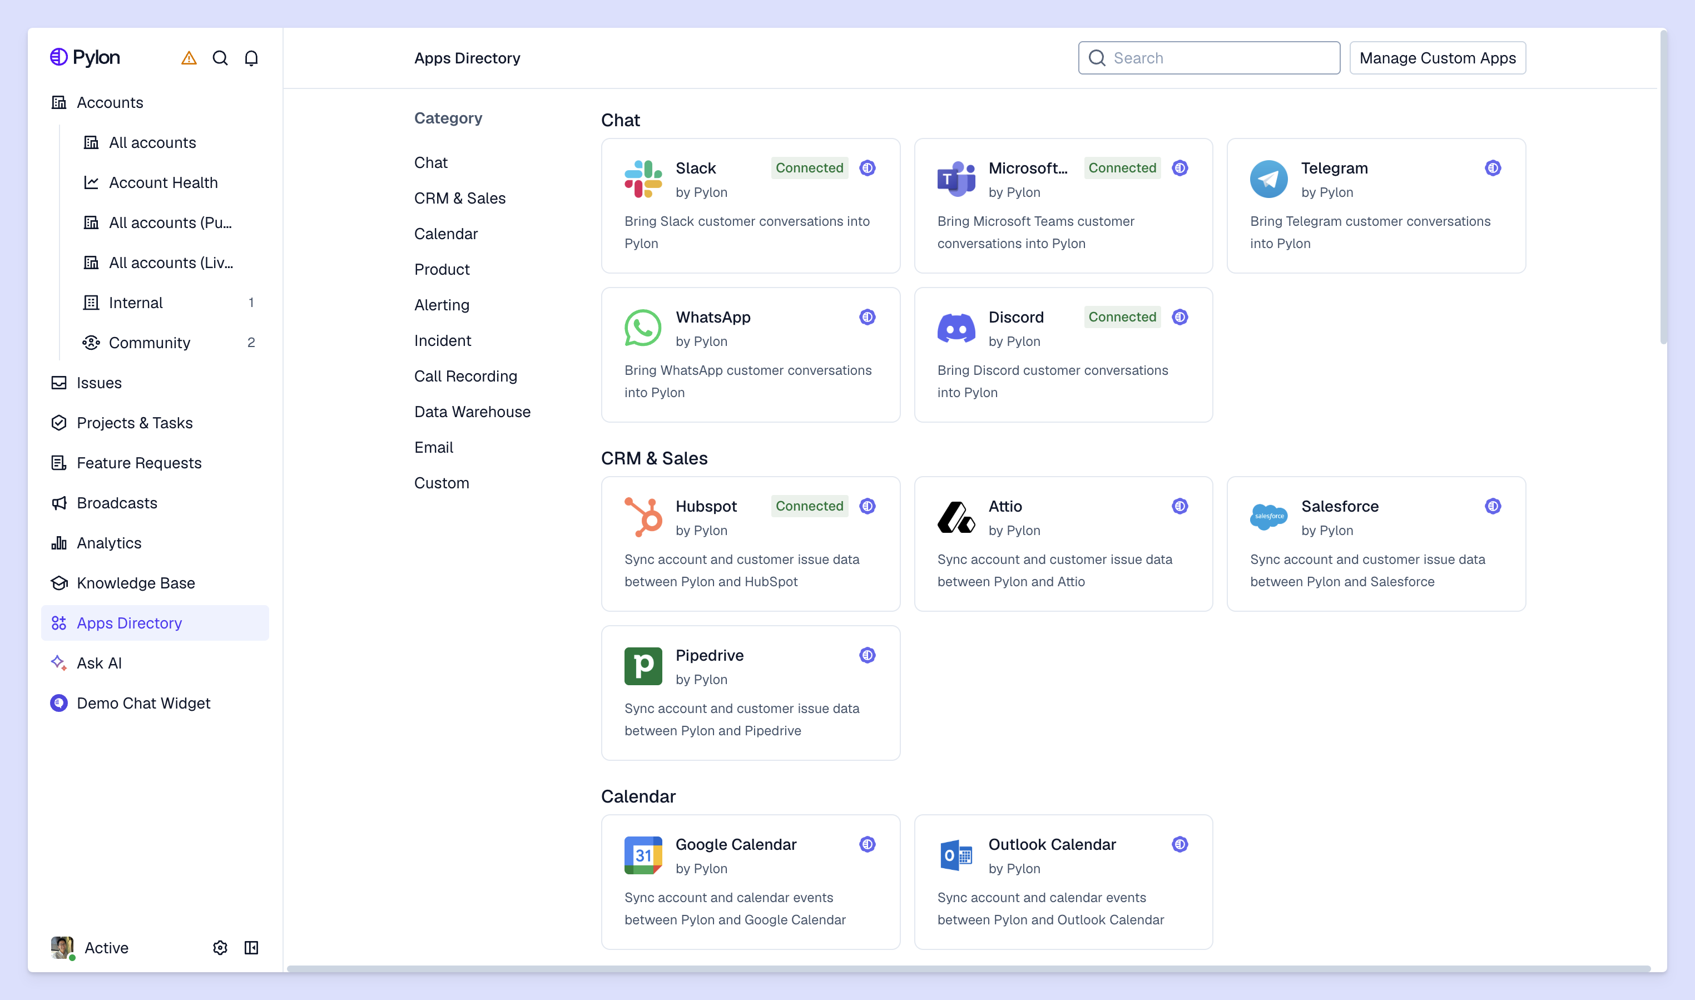Viewport: 1695px width, 1000px height.
Task: Select Apps Directory in sidebar
Action: click(x=155, y=623)
